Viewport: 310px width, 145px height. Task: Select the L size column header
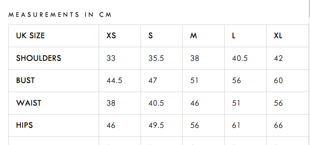tap(234, 35)
